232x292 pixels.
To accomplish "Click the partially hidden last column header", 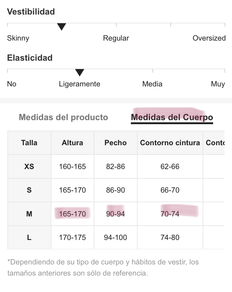I will click(x=214, y=143).
